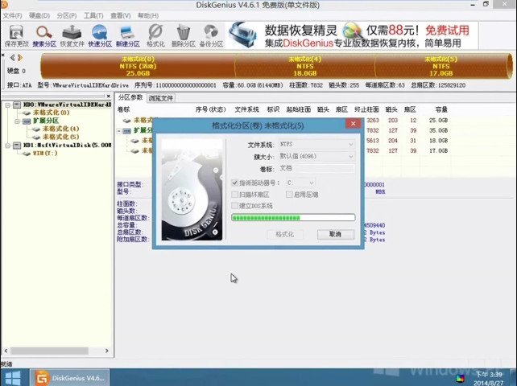Click the 取消 cancel button

(335, 234)
